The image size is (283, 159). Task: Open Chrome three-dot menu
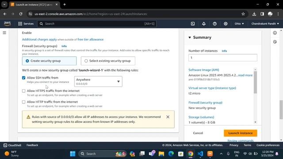pos(278,14)
